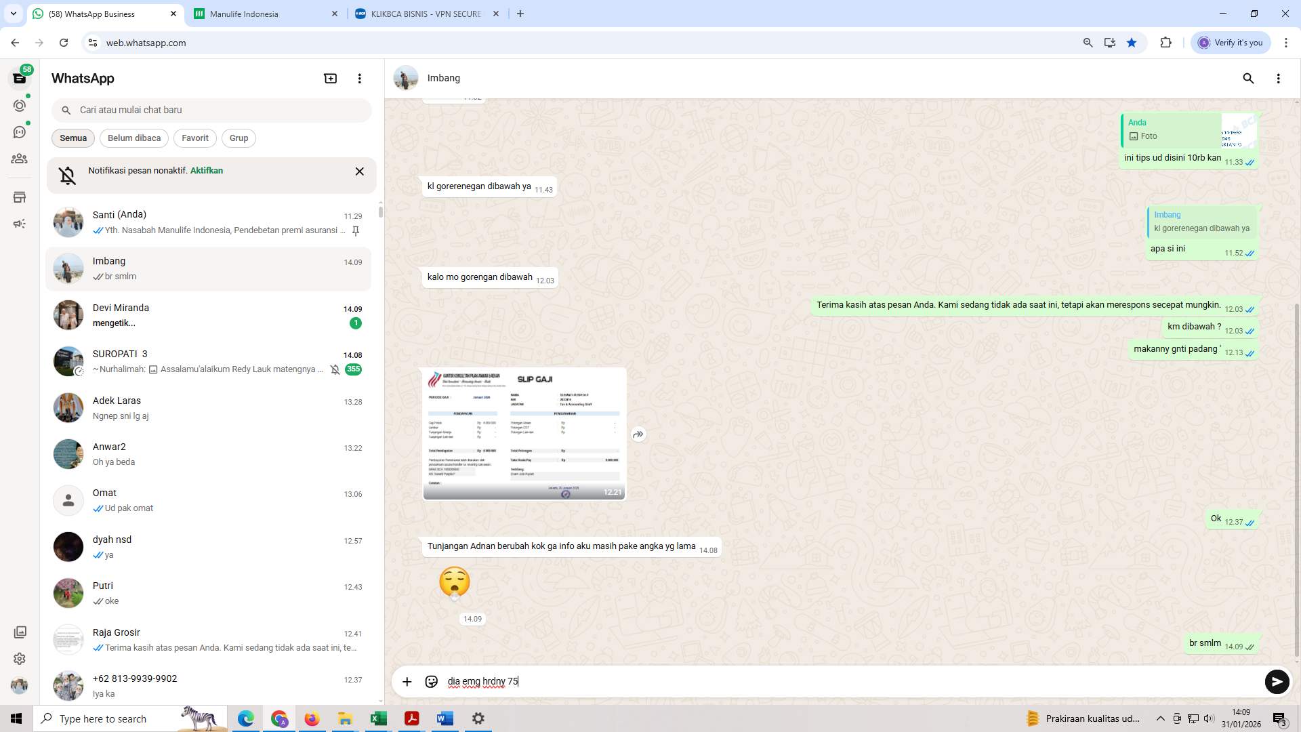The height and width of the screenshot is (732, 1301).
Task: Open the Imbang chat menu
Action: (x=1279, y=79)
